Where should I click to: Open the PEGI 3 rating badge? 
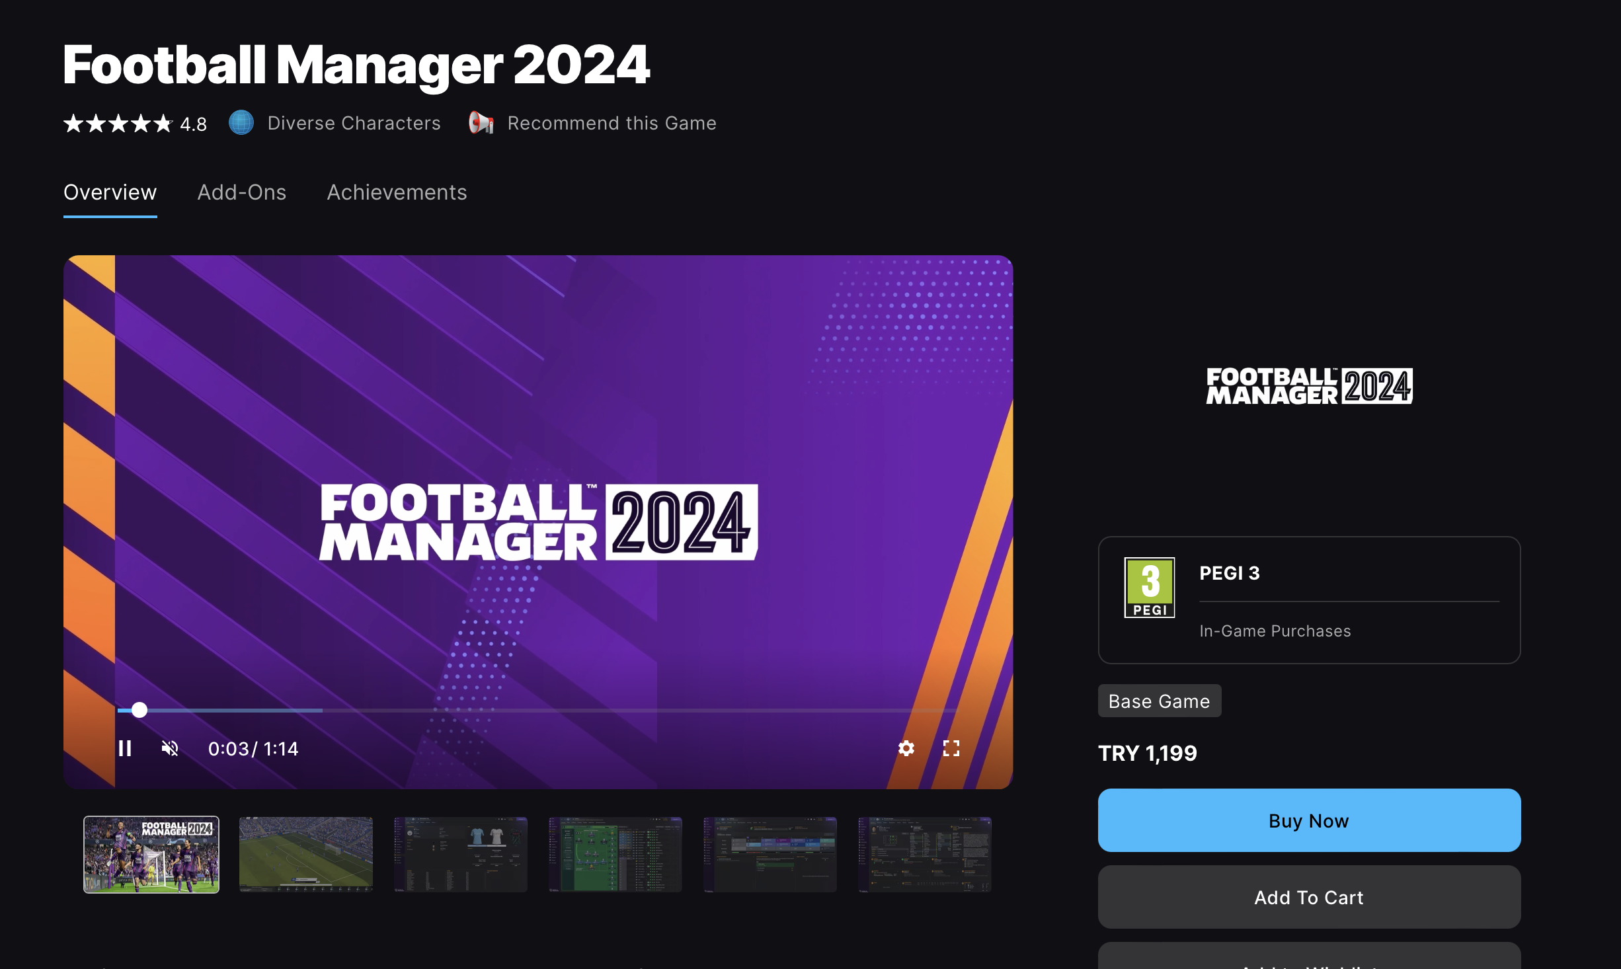pos(1150,588)
